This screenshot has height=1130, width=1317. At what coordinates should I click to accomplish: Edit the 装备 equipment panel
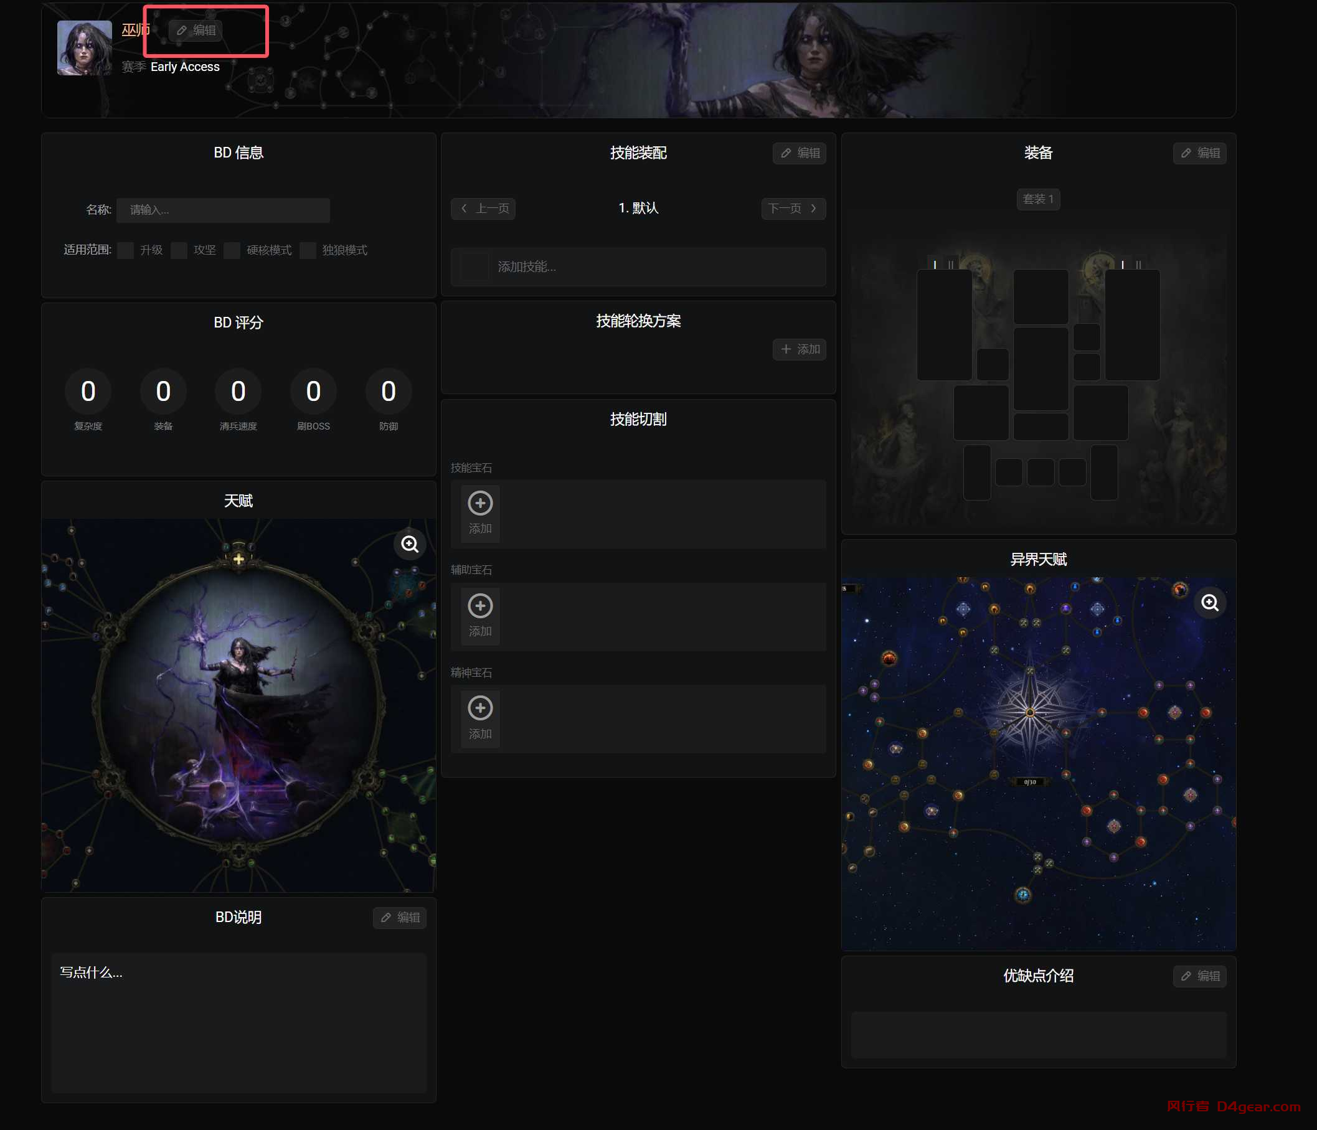(1199, 153)
